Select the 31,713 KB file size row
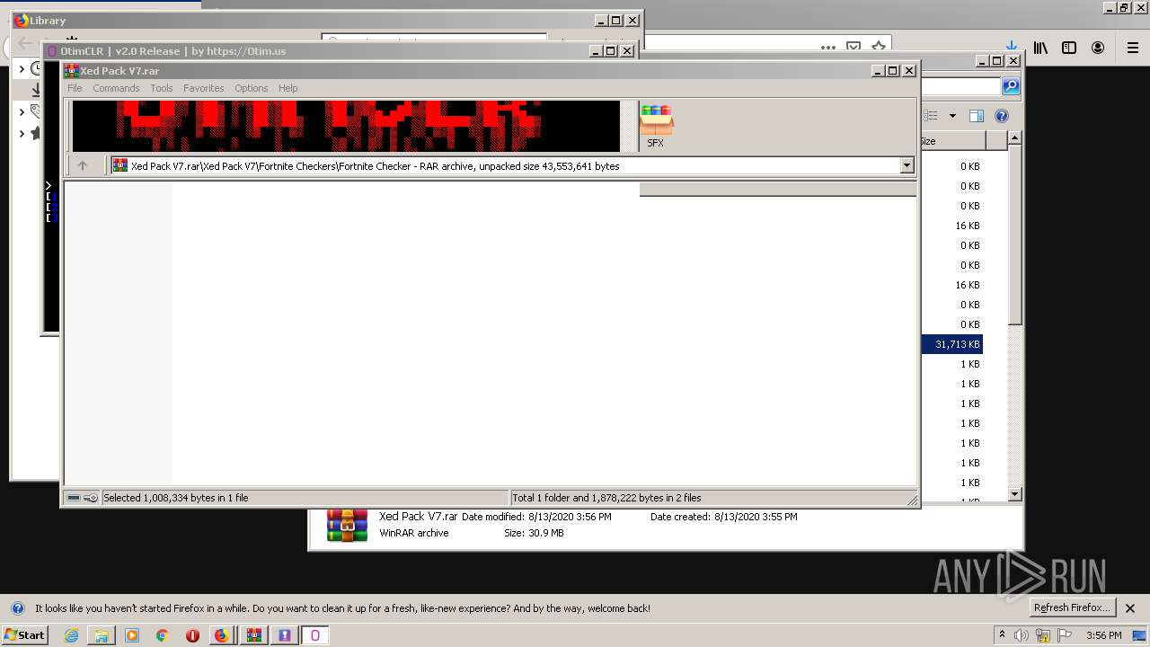 (x=952, y=344)
